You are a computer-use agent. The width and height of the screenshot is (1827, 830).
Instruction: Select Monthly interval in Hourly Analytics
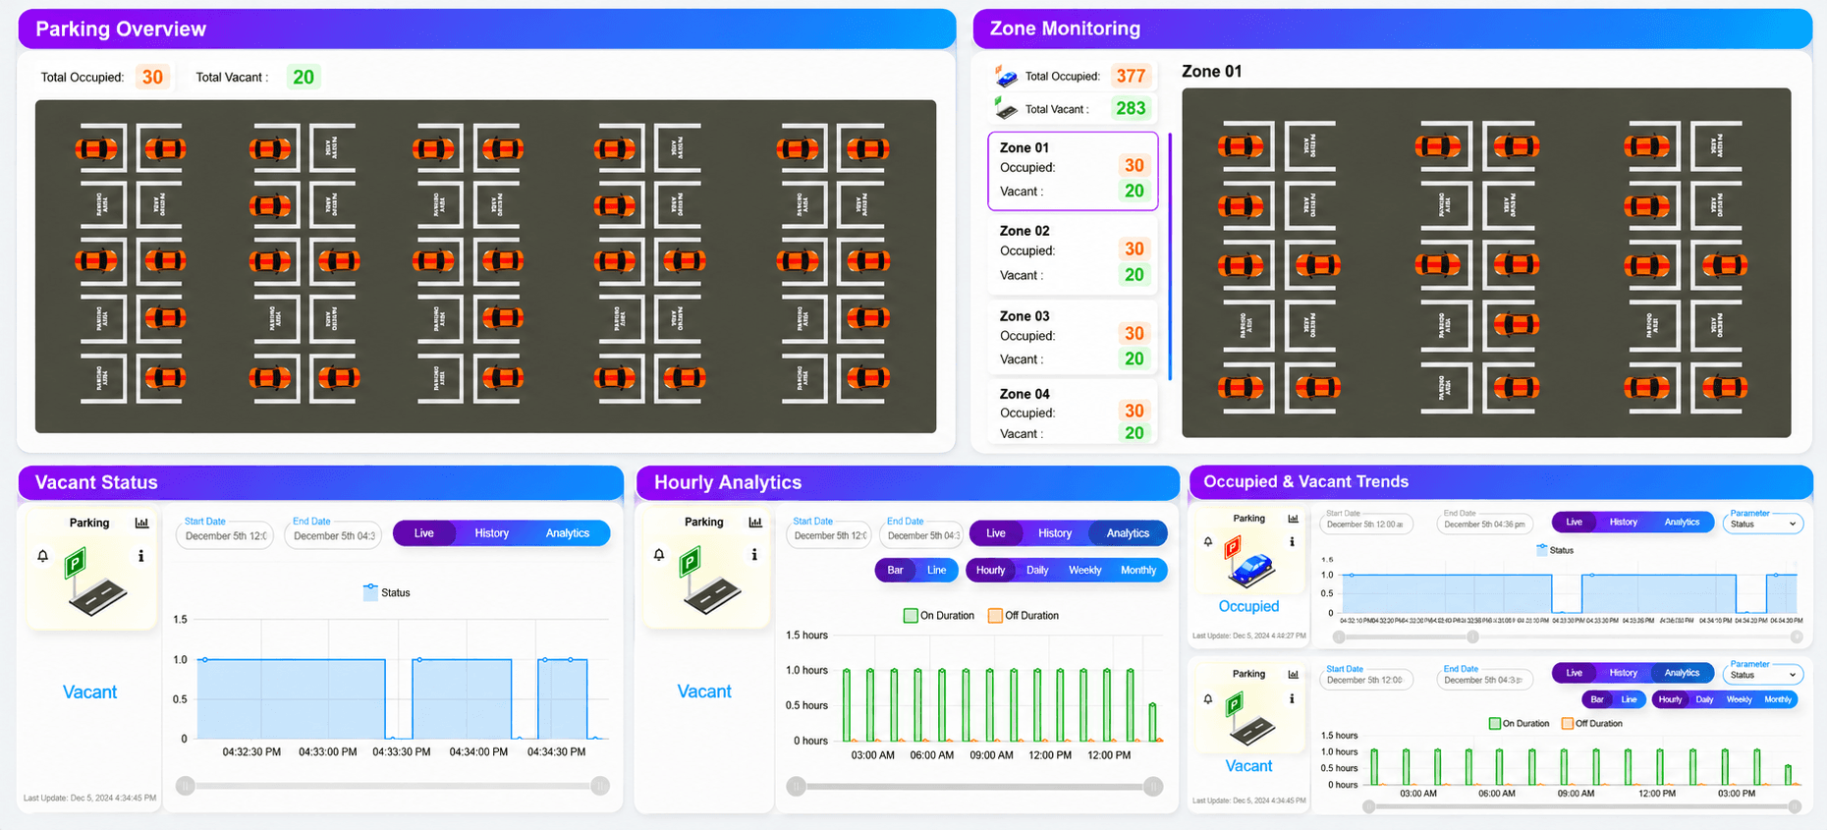[1138, 570]
